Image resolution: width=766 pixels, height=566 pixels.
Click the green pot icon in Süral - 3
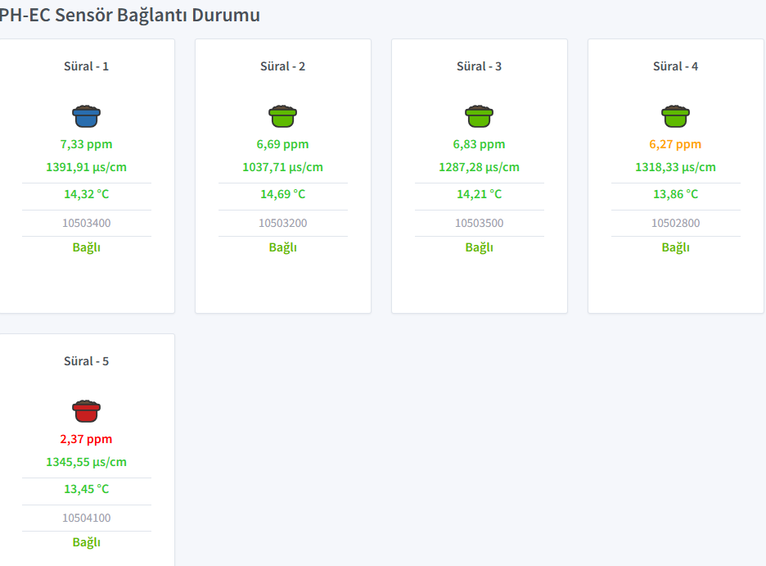pos(479,116)
